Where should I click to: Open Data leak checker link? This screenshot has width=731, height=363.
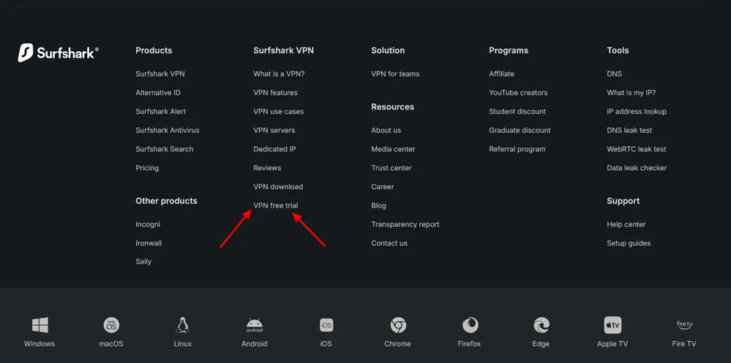pos(637,168)
